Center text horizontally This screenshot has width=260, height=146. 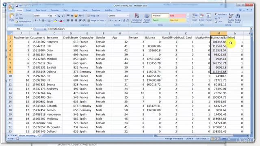pyautogui.click(x=72, y=21)
